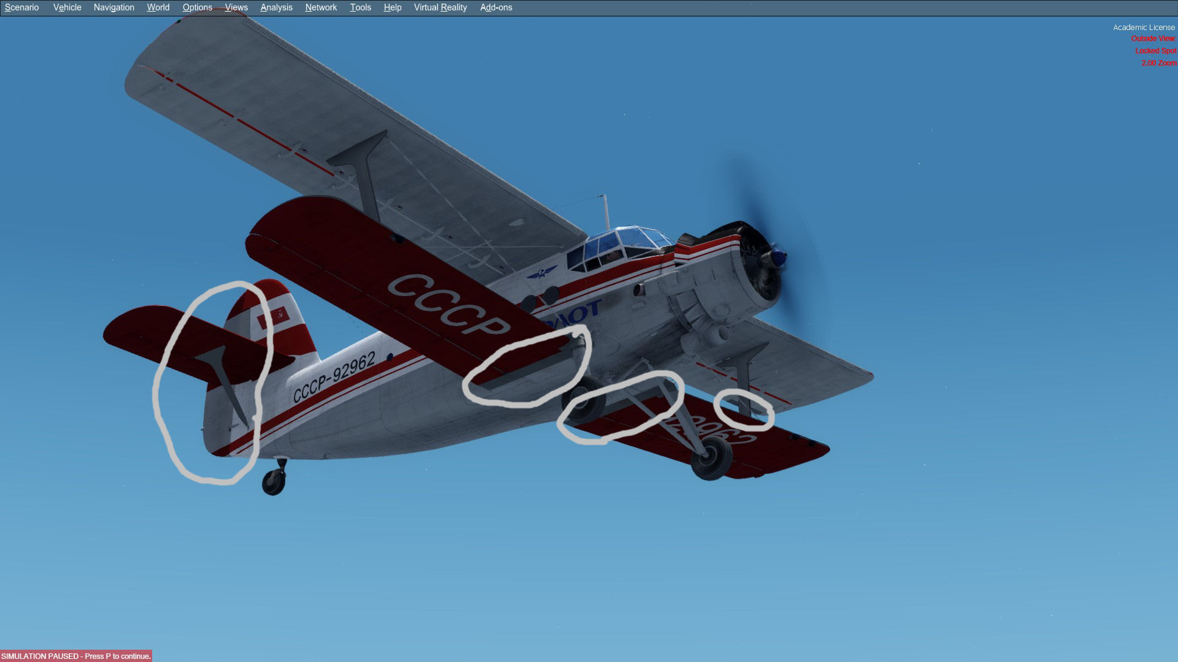Open the Vehicle menu
Screen dimensions: 1178x662
(67, 7)
